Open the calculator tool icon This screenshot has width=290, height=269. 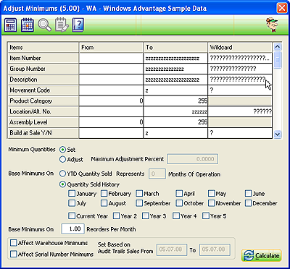[x=11, y=25]
